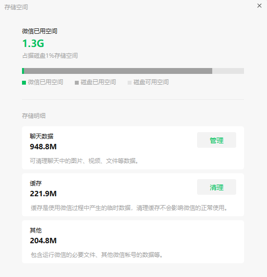The height and width of the screenshot is (277, 267).
Task: Click the green segment of storage bar
Action: point(23,71)
